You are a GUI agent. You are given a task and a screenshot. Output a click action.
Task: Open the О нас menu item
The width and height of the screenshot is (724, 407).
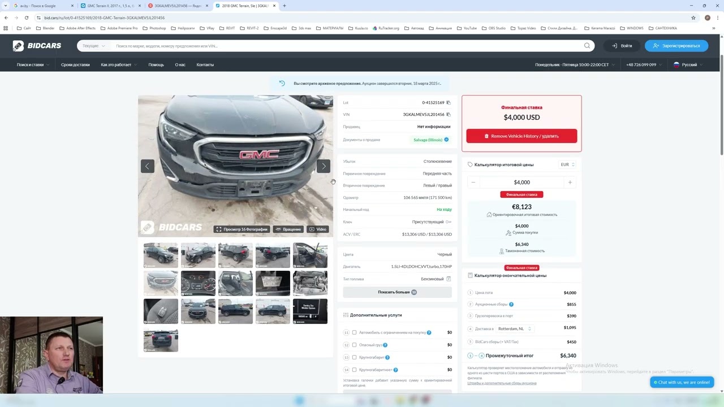click(180, 65)
